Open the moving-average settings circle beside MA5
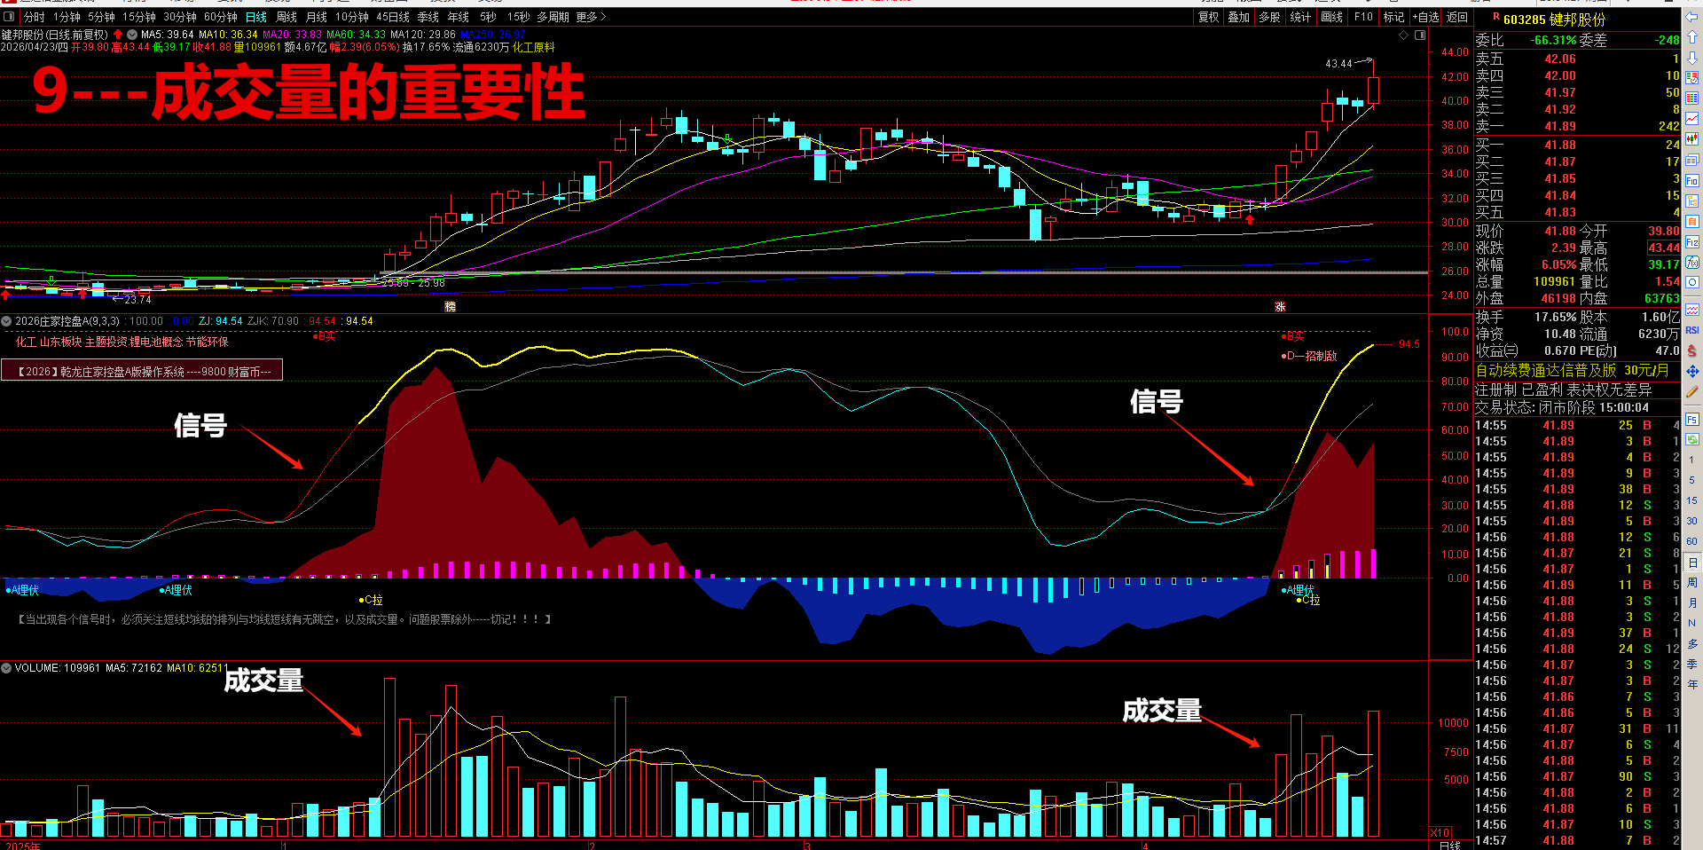Screen dimensions: 1703x850 tap(132, 35)
